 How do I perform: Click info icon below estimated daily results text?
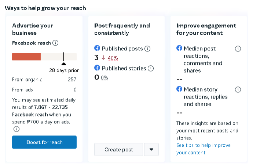pyautogui.click(x=16, y=129)
